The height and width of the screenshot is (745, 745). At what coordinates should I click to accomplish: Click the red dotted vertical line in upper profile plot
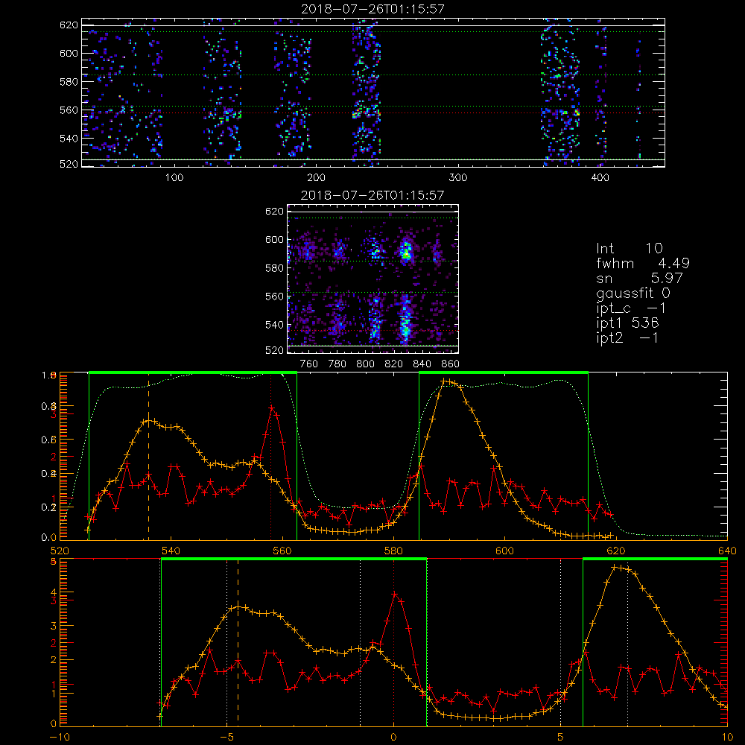click(x=271, y=456)
